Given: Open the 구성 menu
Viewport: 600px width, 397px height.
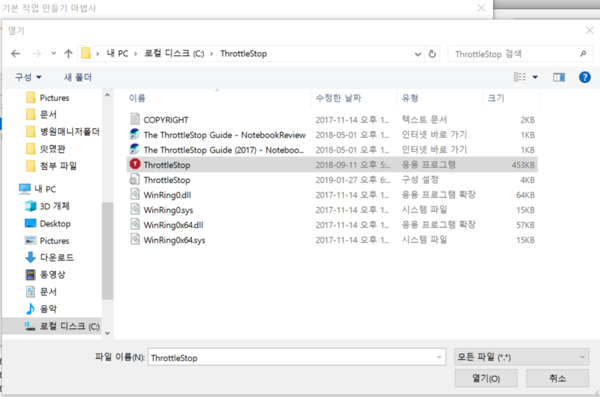Looking at the screenshot, I should (28, 78).
